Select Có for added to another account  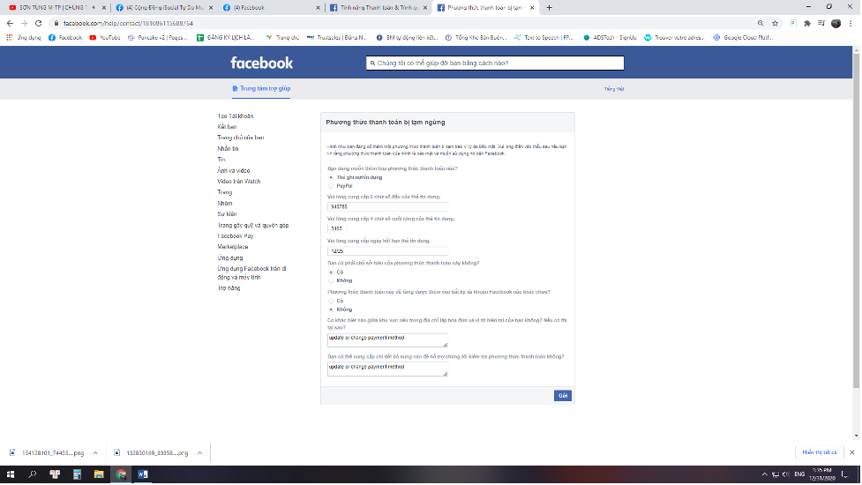pyautogui.click(x=331, y=301)
